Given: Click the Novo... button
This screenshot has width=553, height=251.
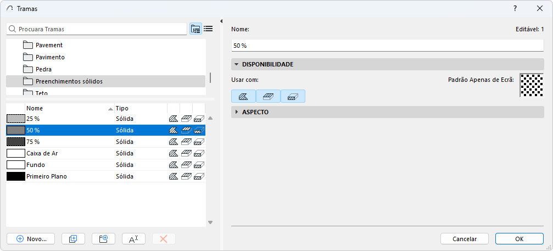Looking at the screenshot, I should click(x=31, y=239).
